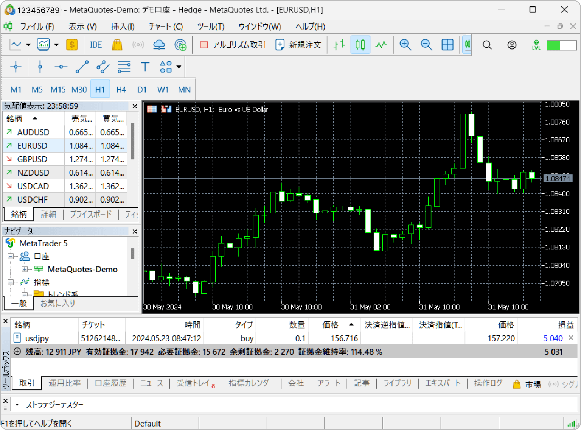Open the ツール(T) menu
Screen dimensions: 581x430
click(211, 26)
